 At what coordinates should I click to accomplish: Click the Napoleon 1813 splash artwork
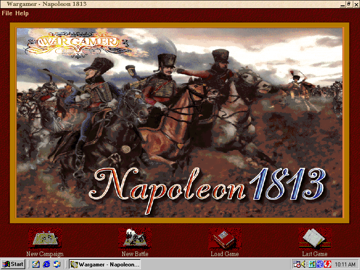tap(180, 123)
